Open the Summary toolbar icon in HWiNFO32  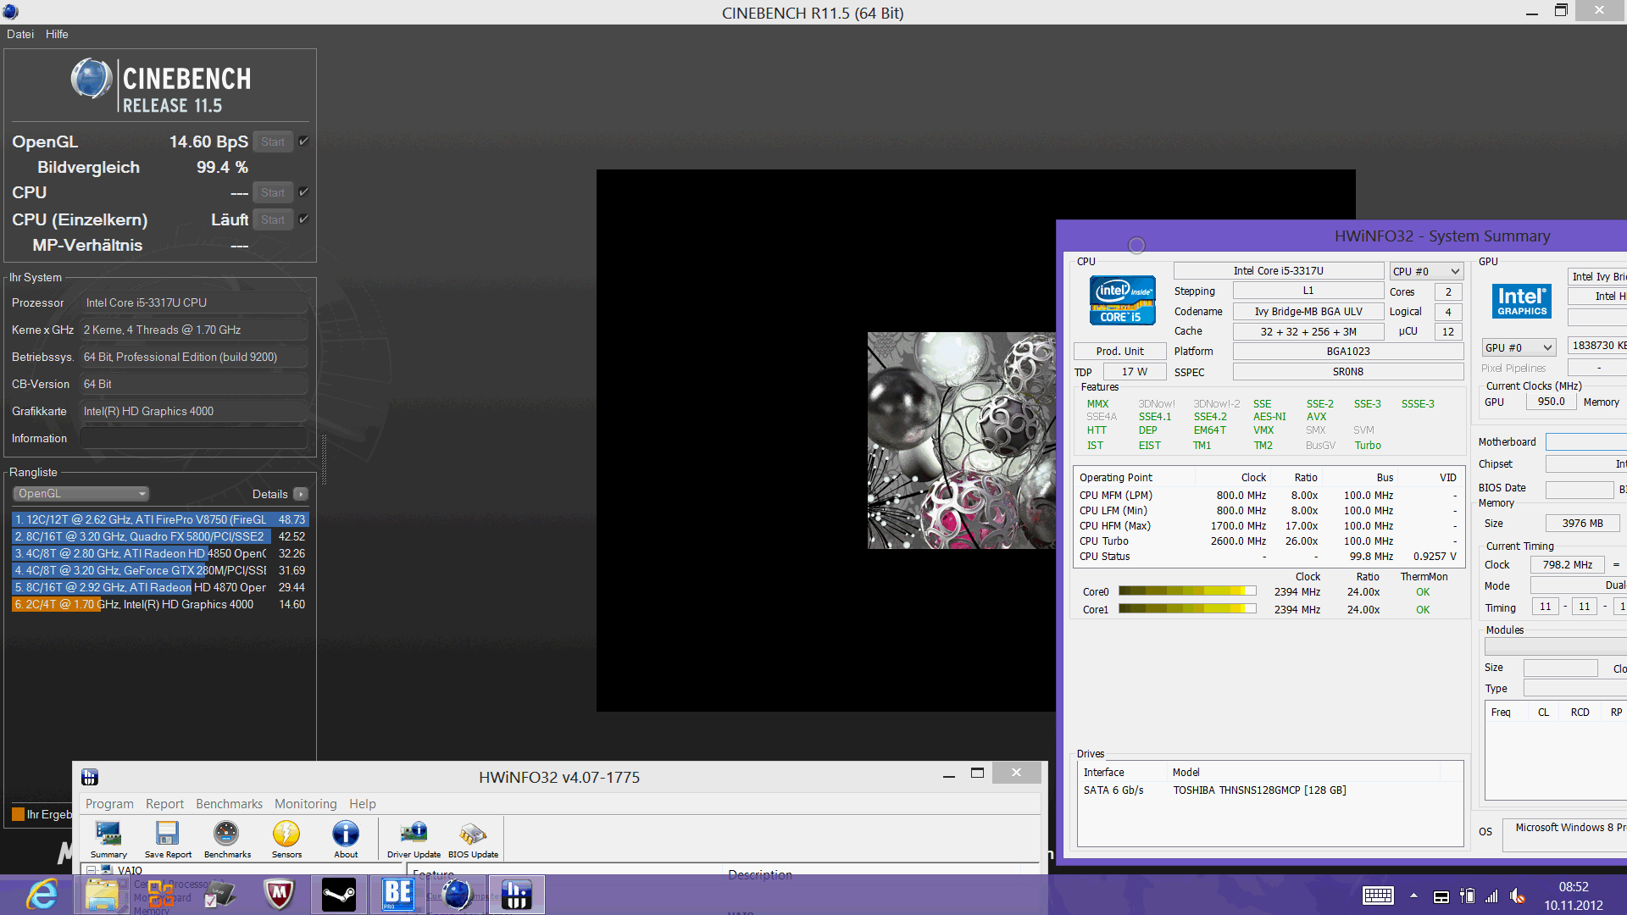click(x=108, y=839)
